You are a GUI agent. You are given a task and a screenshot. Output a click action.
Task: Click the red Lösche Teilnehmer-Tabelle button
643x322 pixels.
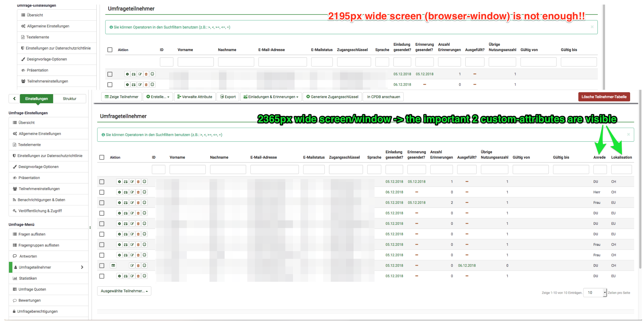pyautogui.click(x=604, y=97)
